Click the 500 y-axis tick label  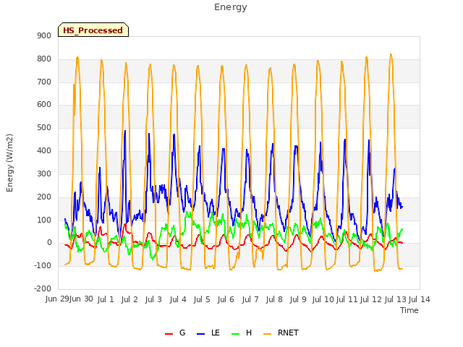[44, 127]
